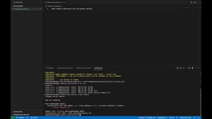212x119 pixels.
Task: Open the feedback icon in status bar
Action: pyautogui.click(x=194, y=118)
